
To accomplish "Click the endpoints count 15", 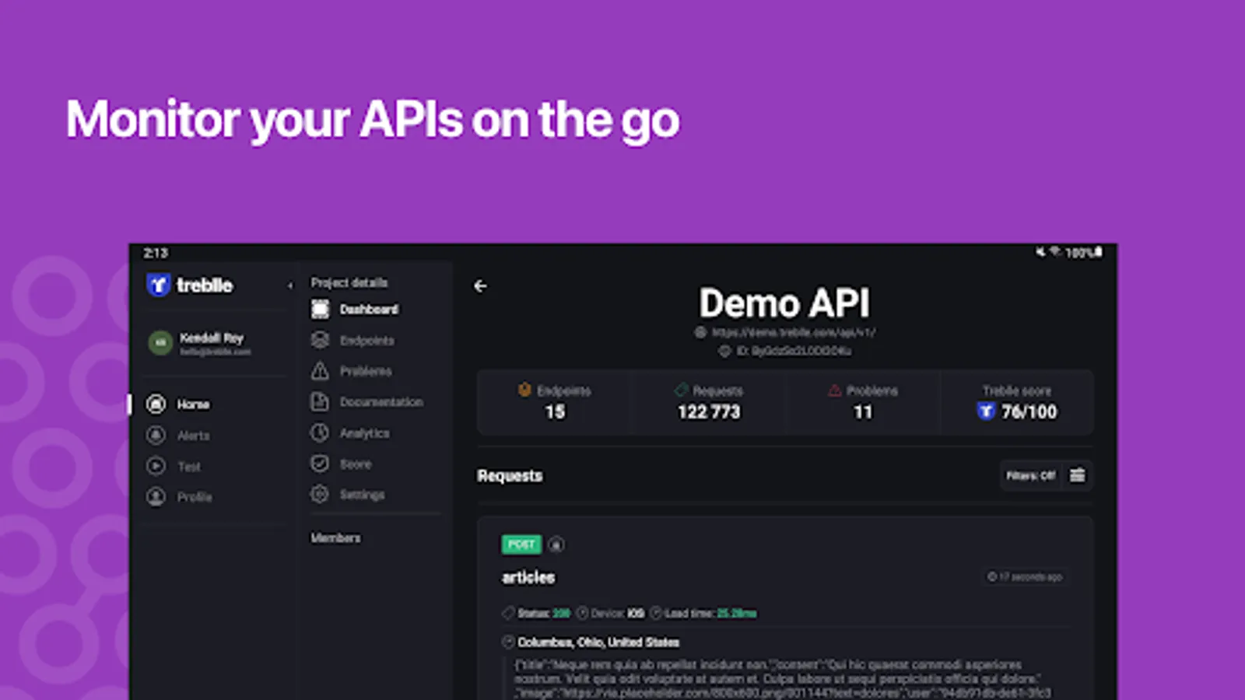I will pyautogui.click(x=555, y=411).
